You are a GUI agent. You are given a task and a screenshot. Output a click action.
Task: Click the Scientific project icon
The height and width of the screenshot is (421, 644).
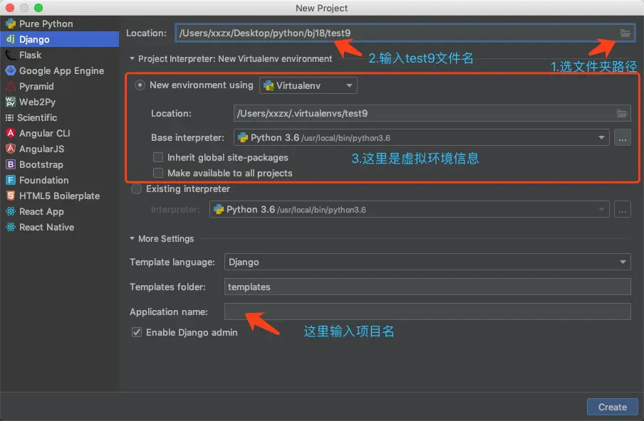click(x=9, y=117)
